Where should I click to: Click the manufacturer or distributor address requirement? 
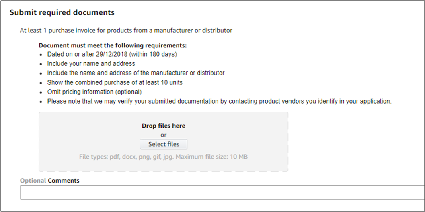[x=136, y=73]
